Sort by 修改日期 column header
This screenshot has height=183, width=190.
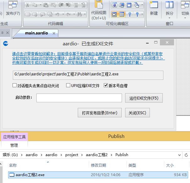[98, 165]
